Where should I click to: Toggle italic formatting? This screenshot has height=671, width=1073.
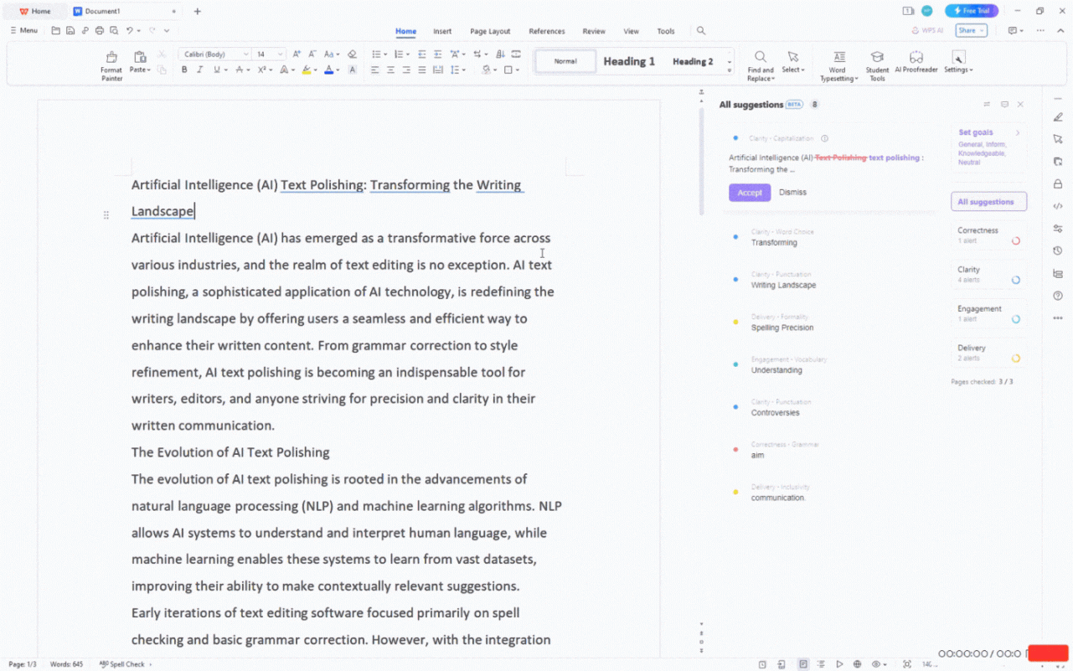pos(199,70)
